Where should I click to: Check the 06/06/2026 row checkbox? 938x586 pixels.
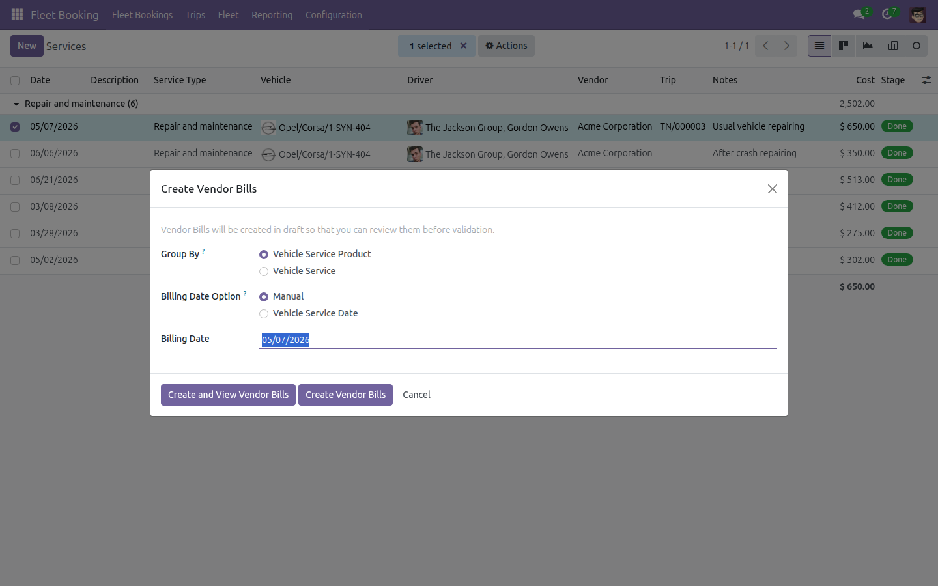pyautogui.click(x=15, y=154)
